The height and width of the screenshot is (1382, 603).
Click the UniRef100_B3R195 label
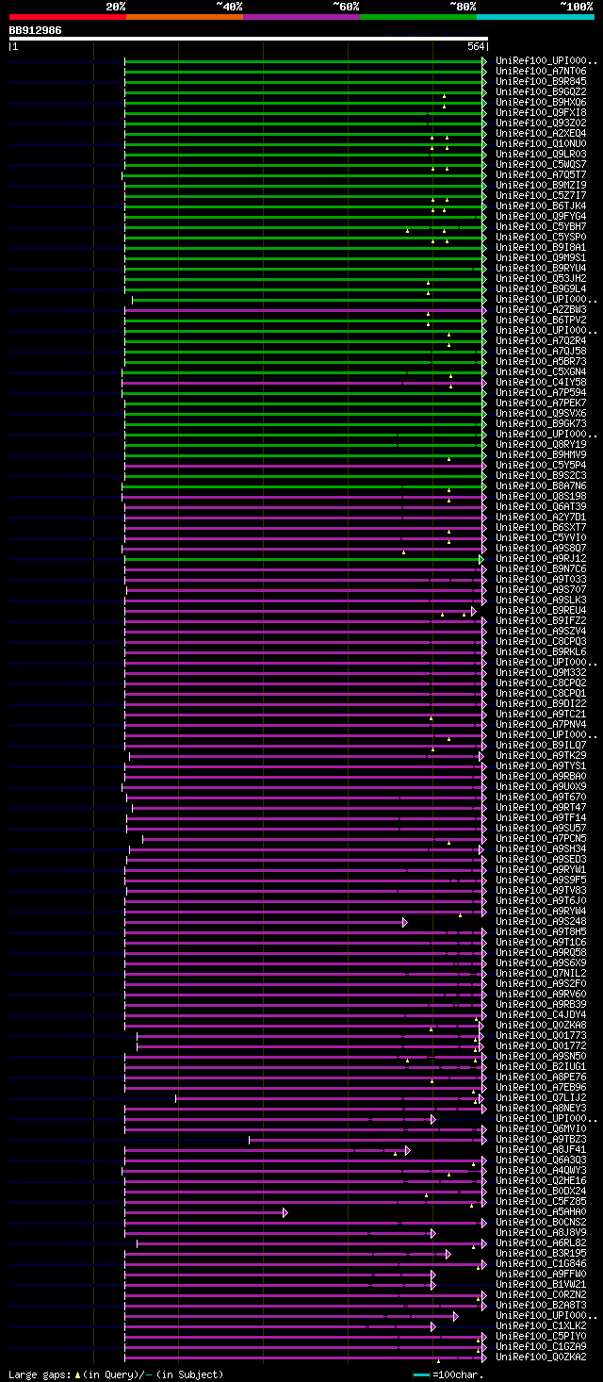(540, 1253)
